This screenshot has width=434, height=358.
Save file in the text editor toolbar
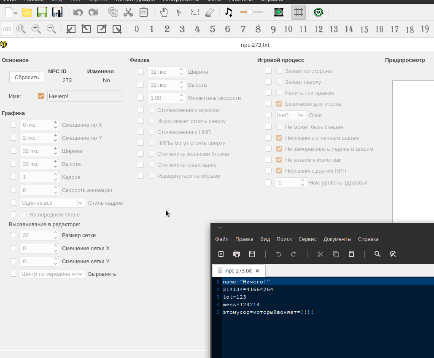point(252,254)
